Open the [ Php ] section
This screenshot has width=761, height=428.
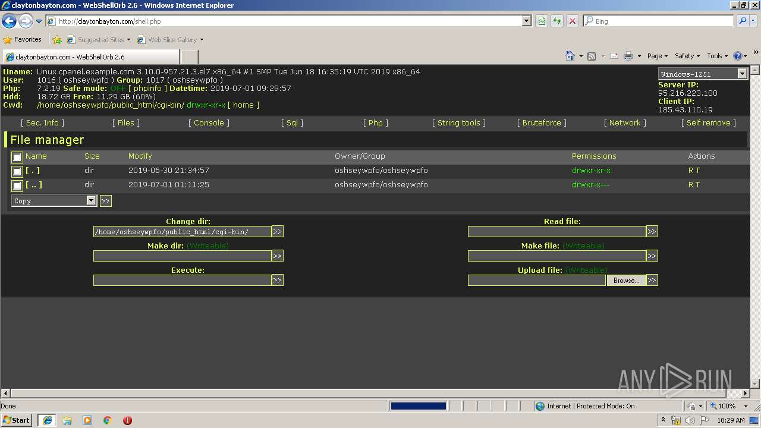coord(376,123)
